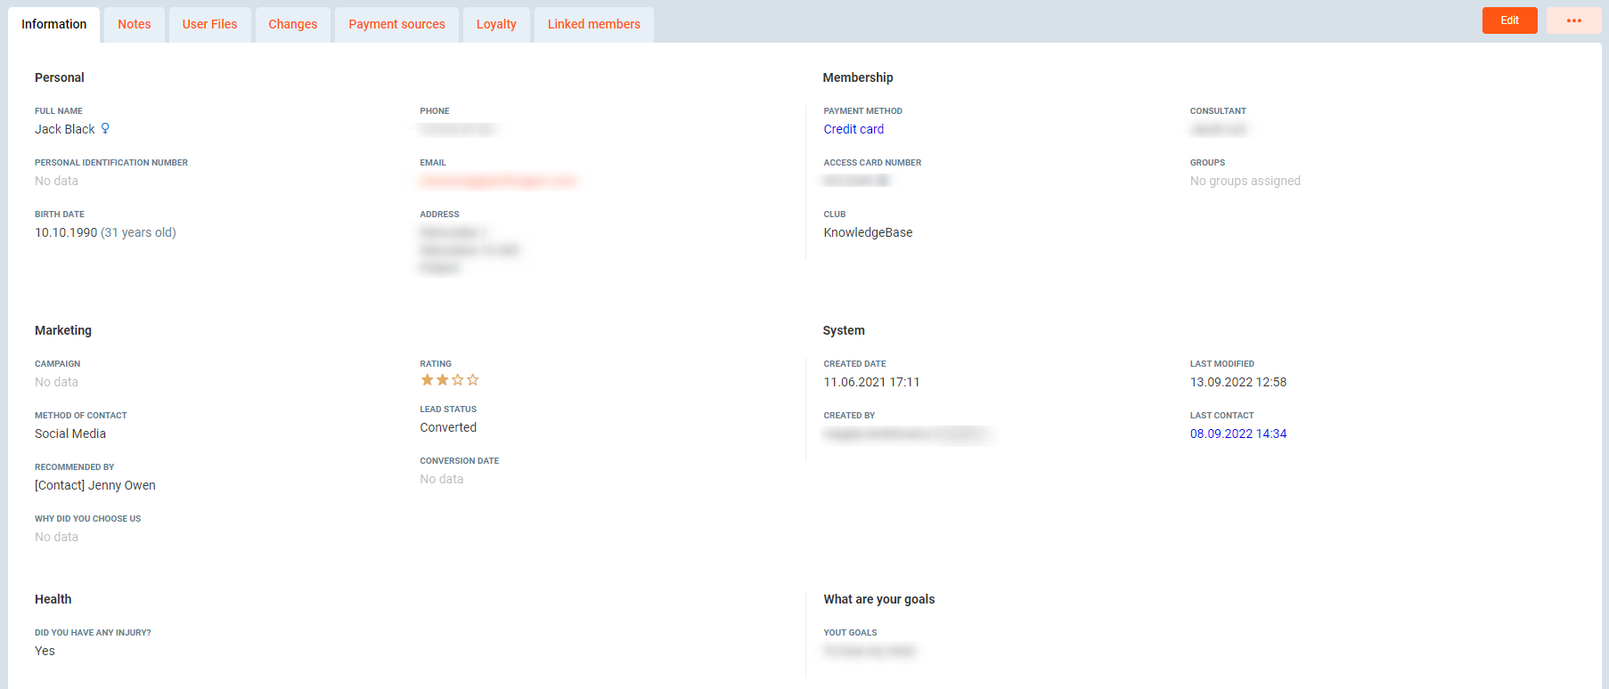Click the birth date 10.10.1990 value
This screenshot has width=1609, height=689.
point(66,232)
